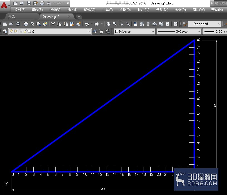Open the ByLayer color swatch dropdown

[135, 31]
